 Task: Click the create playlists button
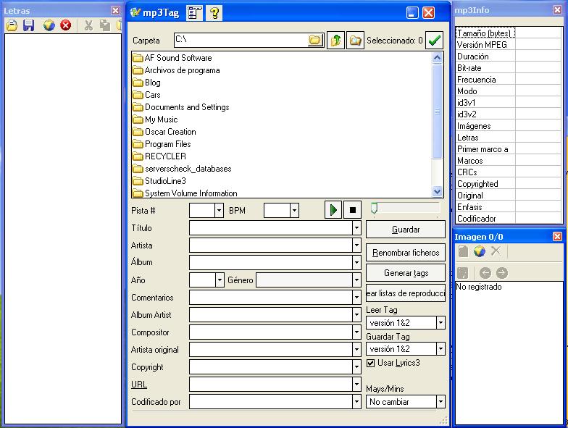click(x=406, y=293)
